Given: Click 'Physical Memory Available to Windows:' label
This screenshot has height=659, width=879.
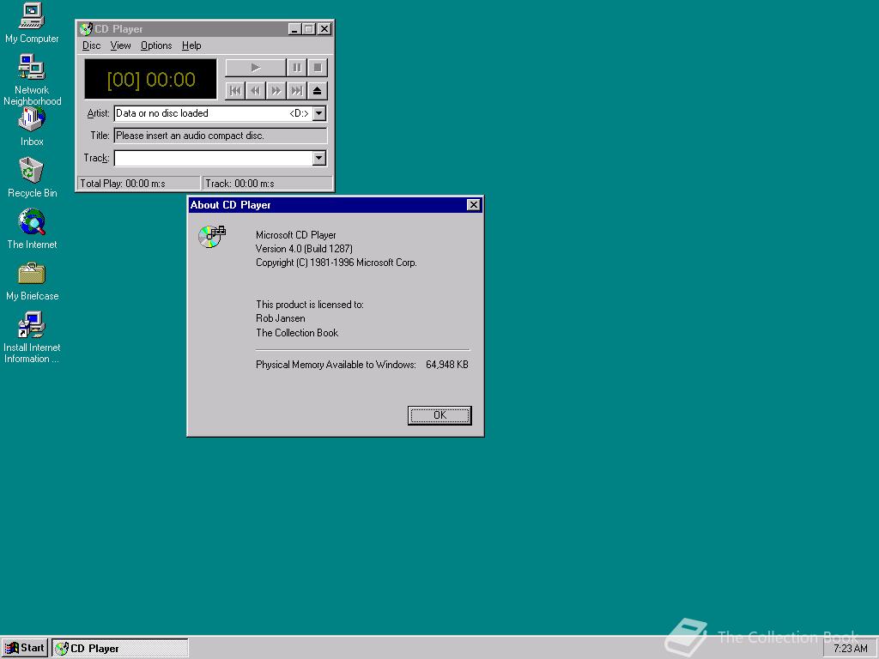Looking at the screenshot, I should 336,365.
